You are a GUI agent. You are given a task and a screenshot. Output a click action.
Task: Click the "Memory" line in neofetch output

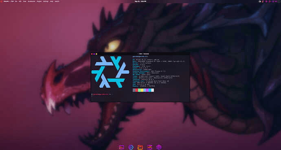(144, 86)
